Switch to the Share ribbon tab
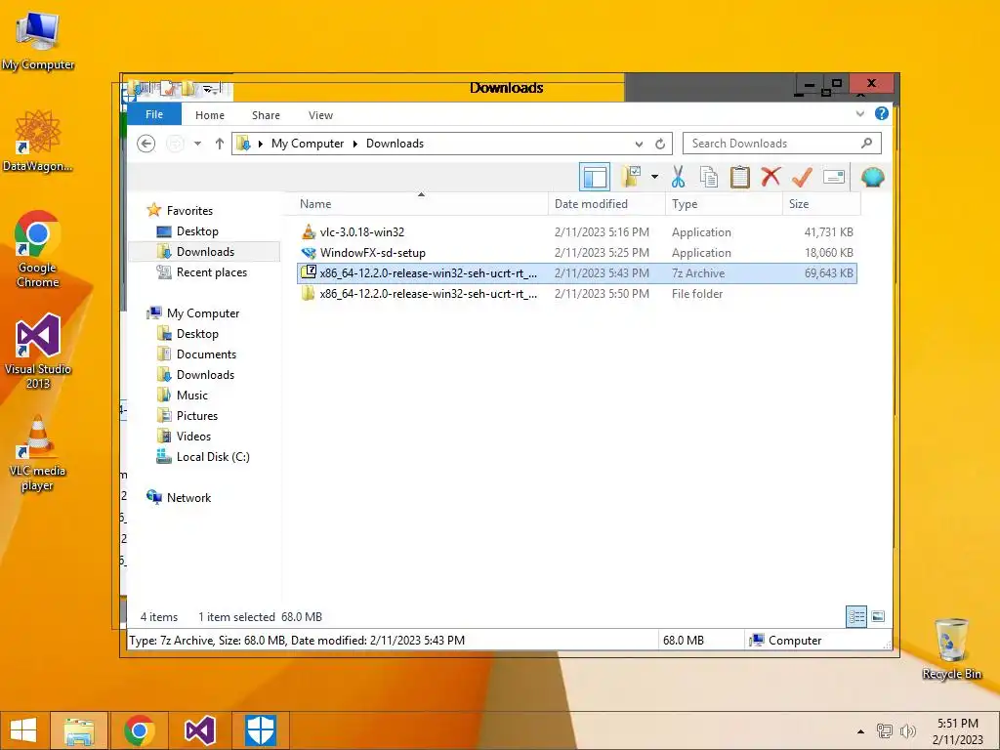1000x750 pixels. 266,115
